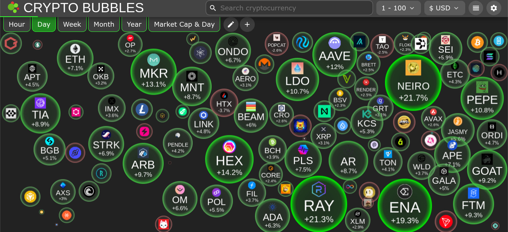Viewport: 508px width, 232px height.
Task: Click the GOAT +9.2% bubble
Action: tap(487, 170)
